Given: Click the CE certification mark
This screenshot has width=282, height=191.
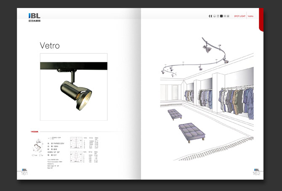Looking at the screenshot, I should [210, 16].
